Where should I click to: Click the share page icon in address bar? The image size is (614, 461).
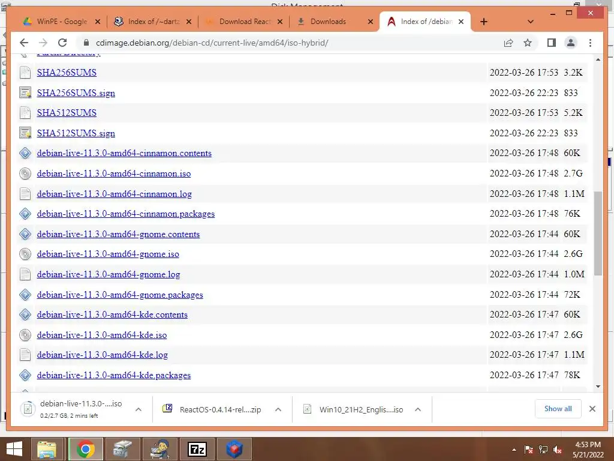pos(508,43)
